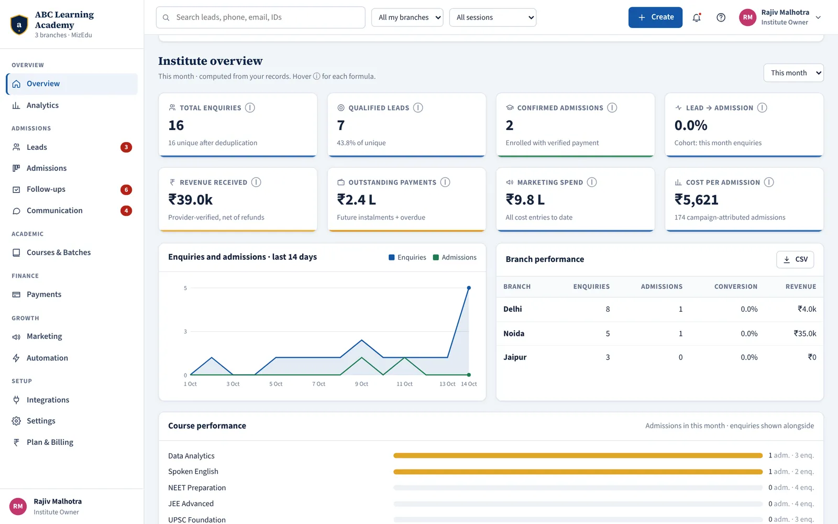Screen dimensions: 838x524
Task: Click the RM avatar in the top bar
Action: pos(748,17)
